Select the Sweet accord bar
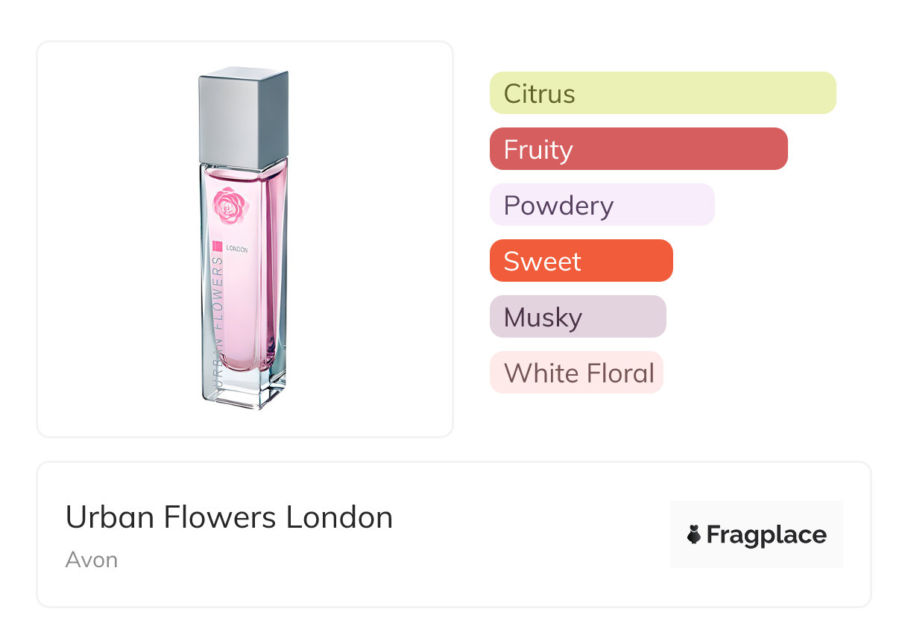Viewport: 908px width, 644px height. click(581, 261)
